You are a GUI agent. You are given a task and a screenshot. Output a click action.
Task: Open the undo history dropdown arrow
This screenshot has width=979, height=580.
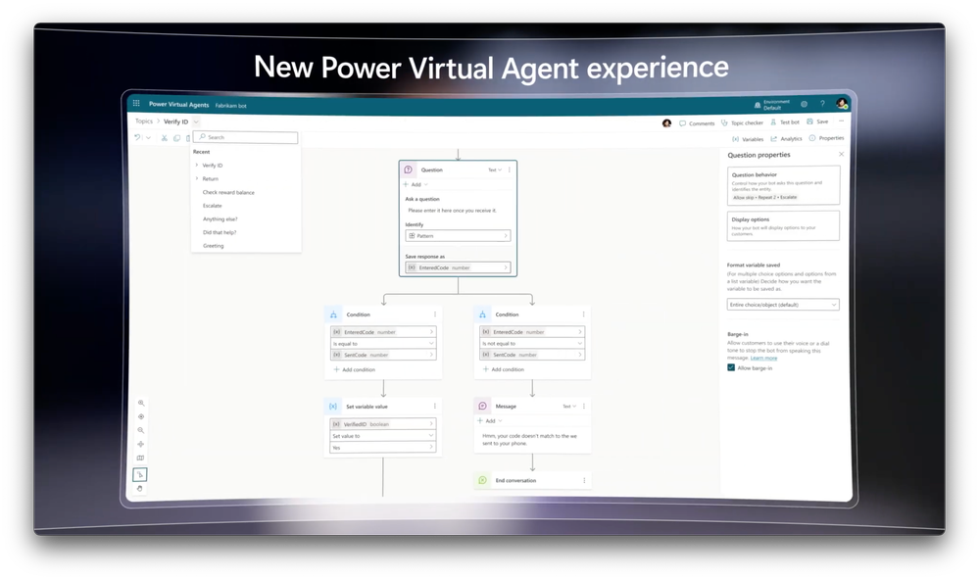[x=148, y=138]
